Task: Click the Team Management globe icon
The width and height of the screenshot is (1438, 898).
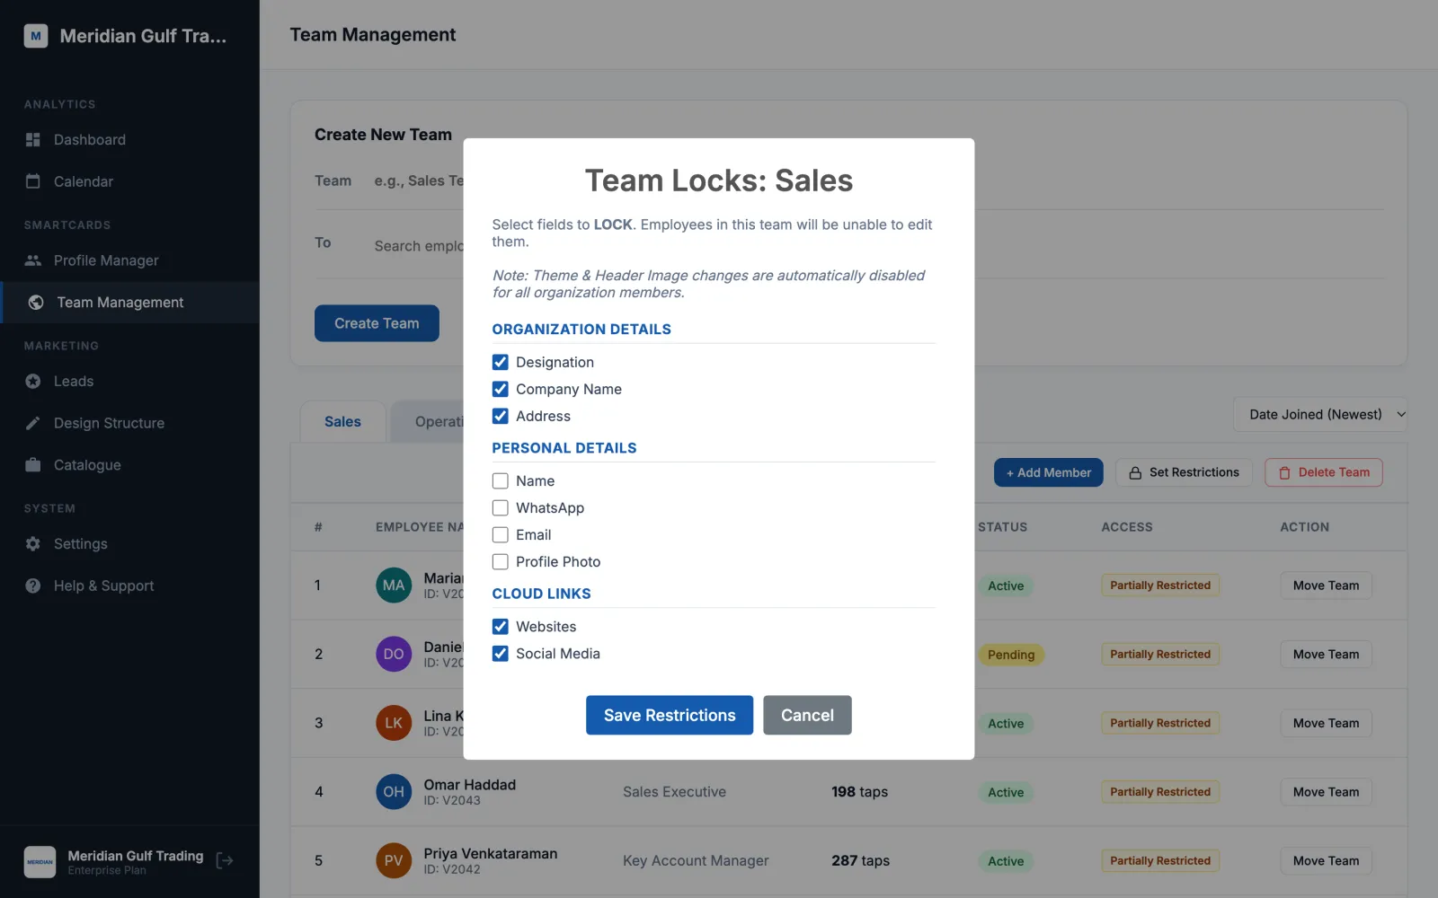Action: click(36, 303)
